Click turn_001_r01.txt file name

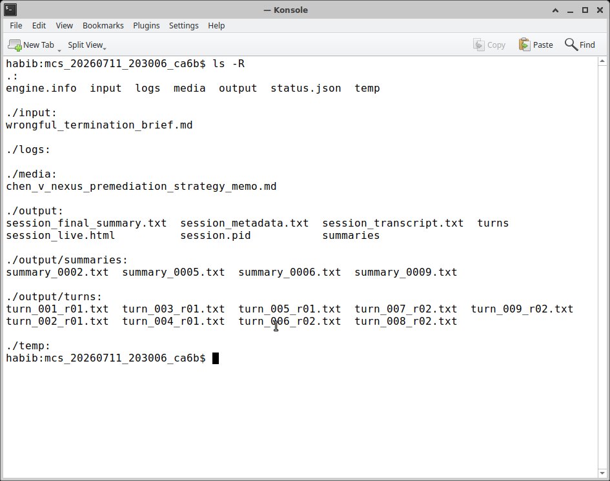pos(57,309)
